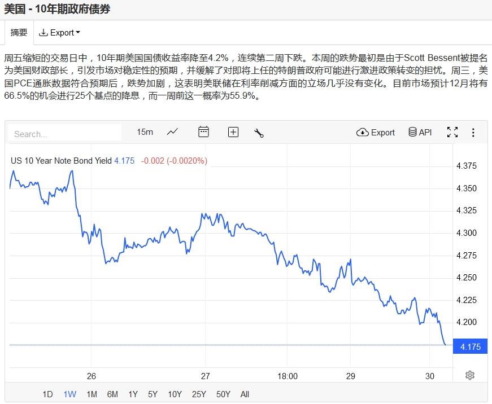Open the API database icon
This screenshot has width=492, height=404.
(x=419, y=132)
